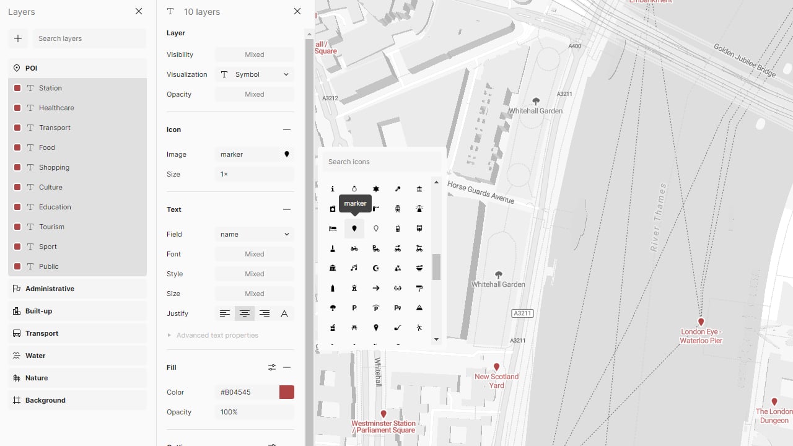Select the six-pointed star icon

[x=376, y=189]
